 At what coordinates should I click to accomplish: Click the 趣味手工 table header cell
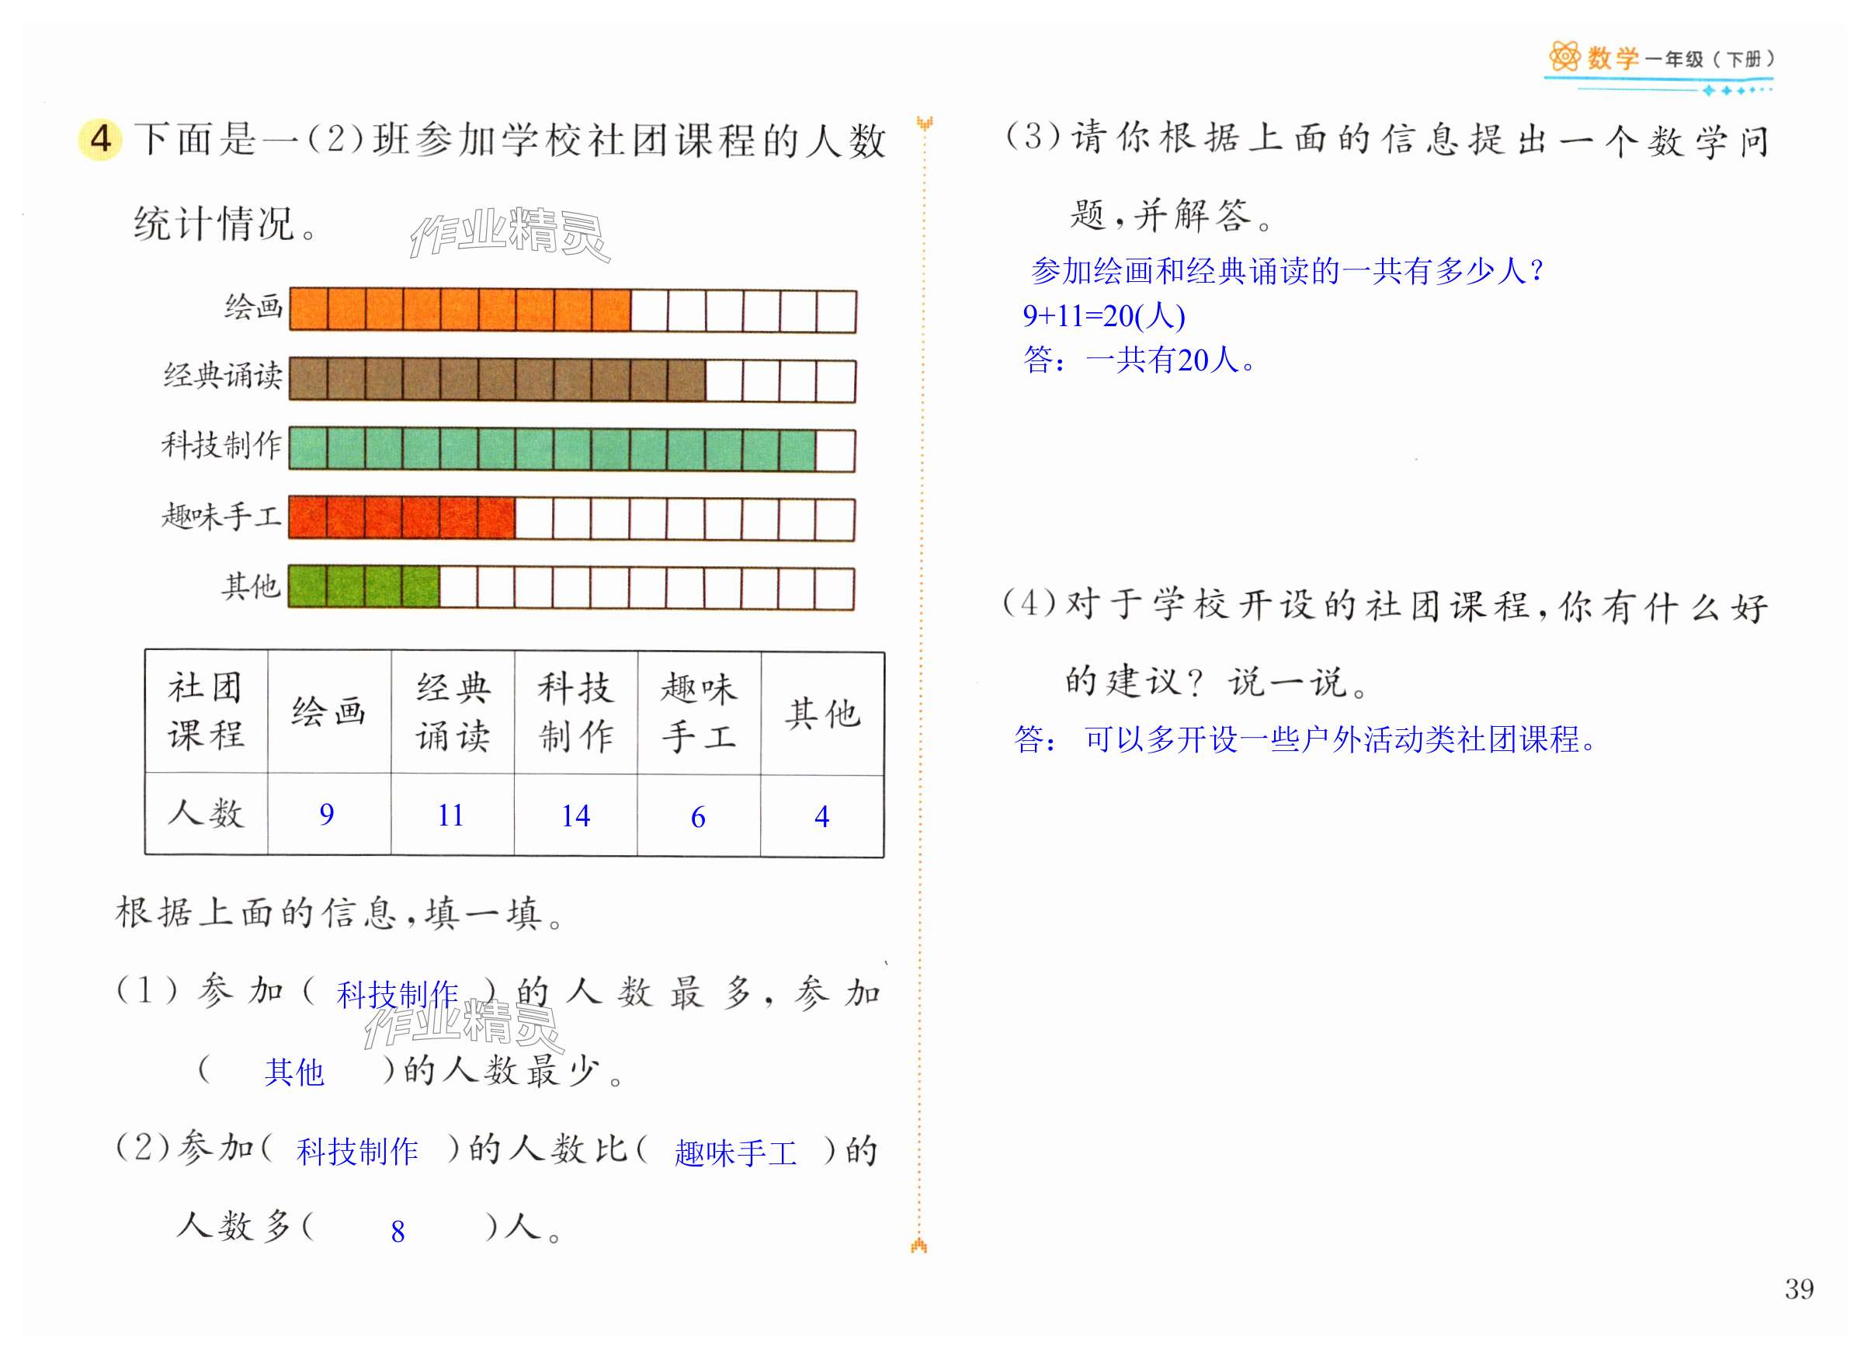tap(699, 711)
